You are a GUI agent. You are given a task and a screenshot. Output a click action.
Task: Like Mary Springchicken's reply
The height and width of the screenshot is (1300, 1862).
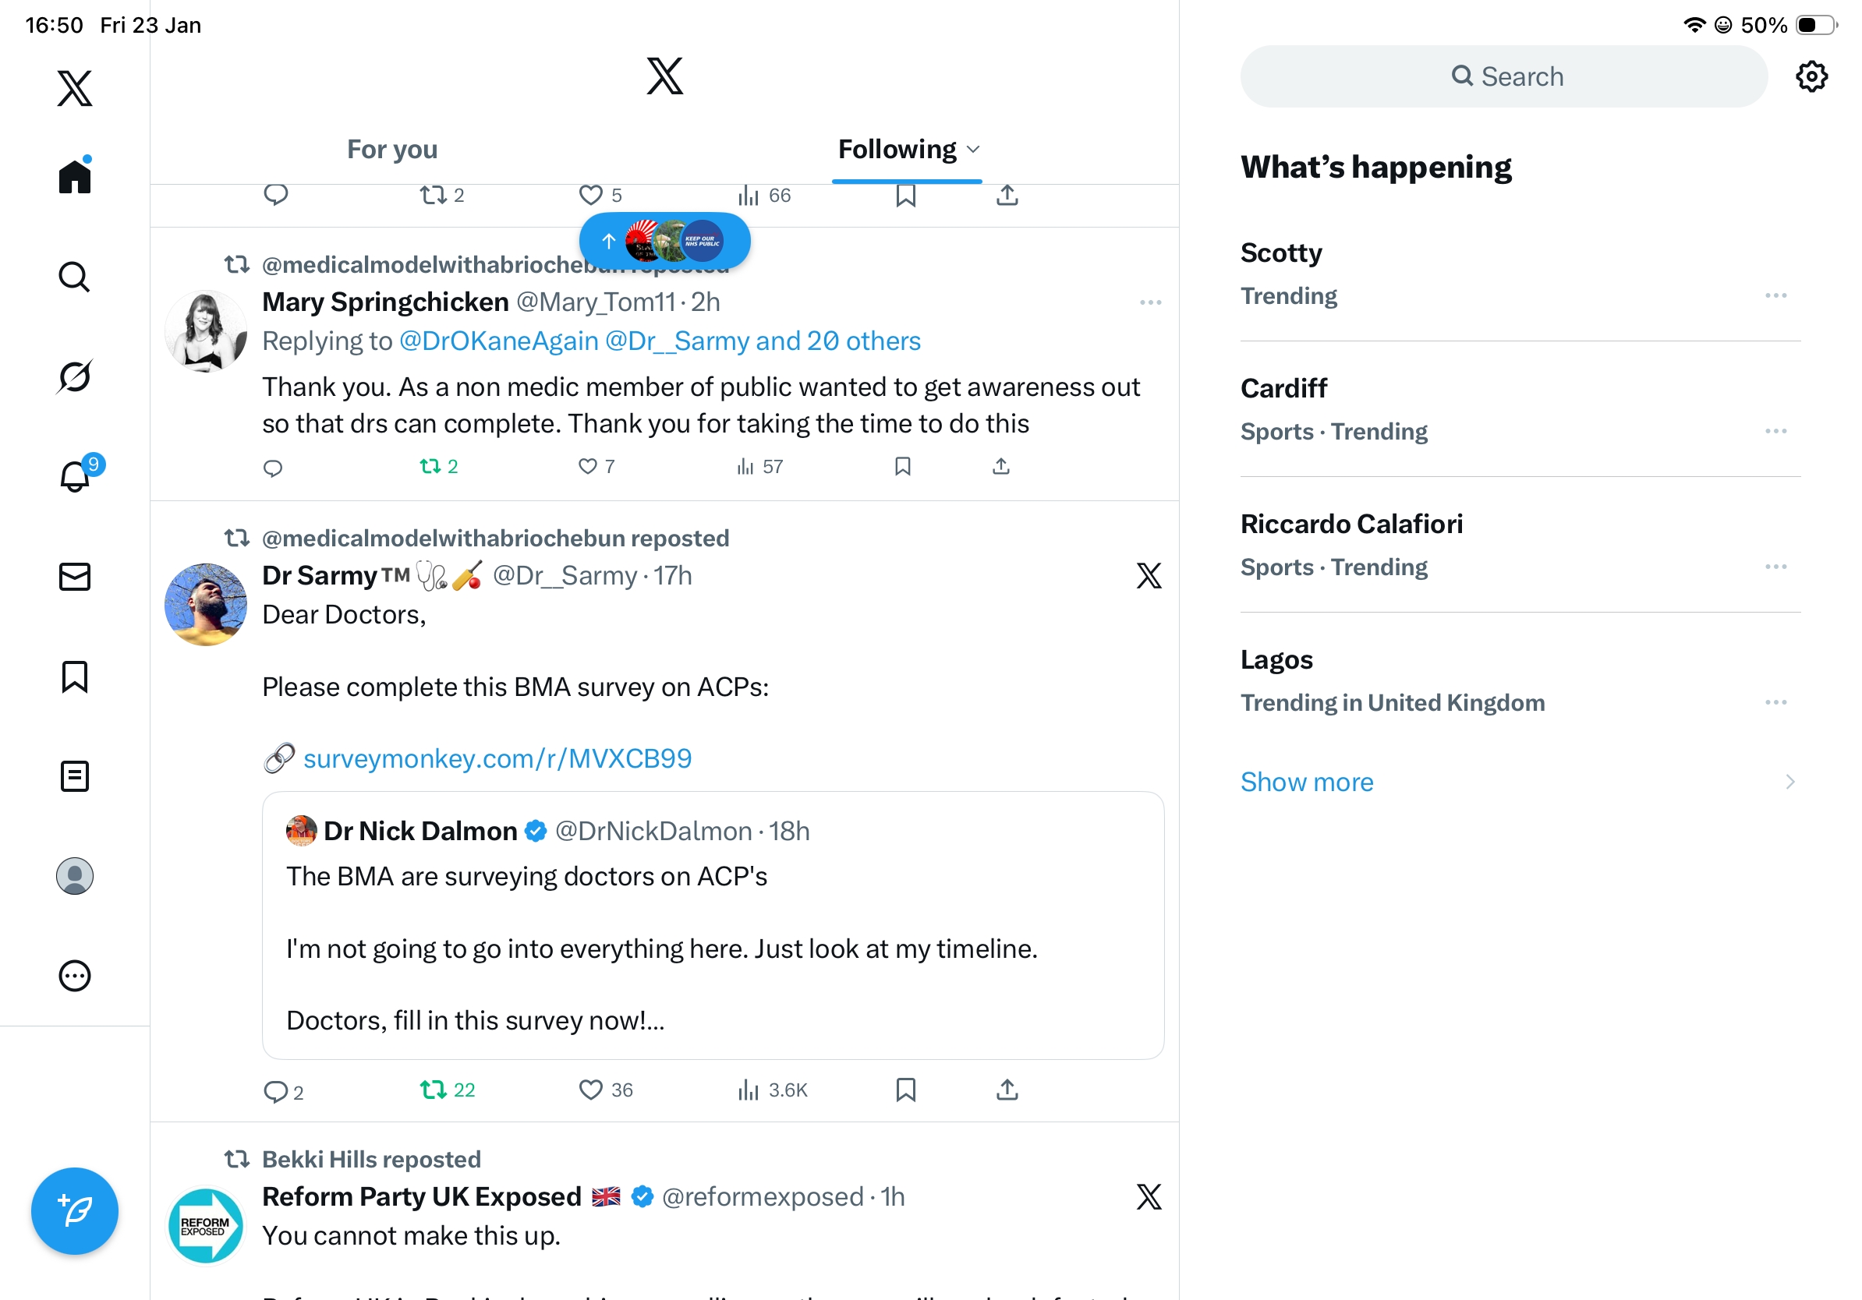point(588,466)
